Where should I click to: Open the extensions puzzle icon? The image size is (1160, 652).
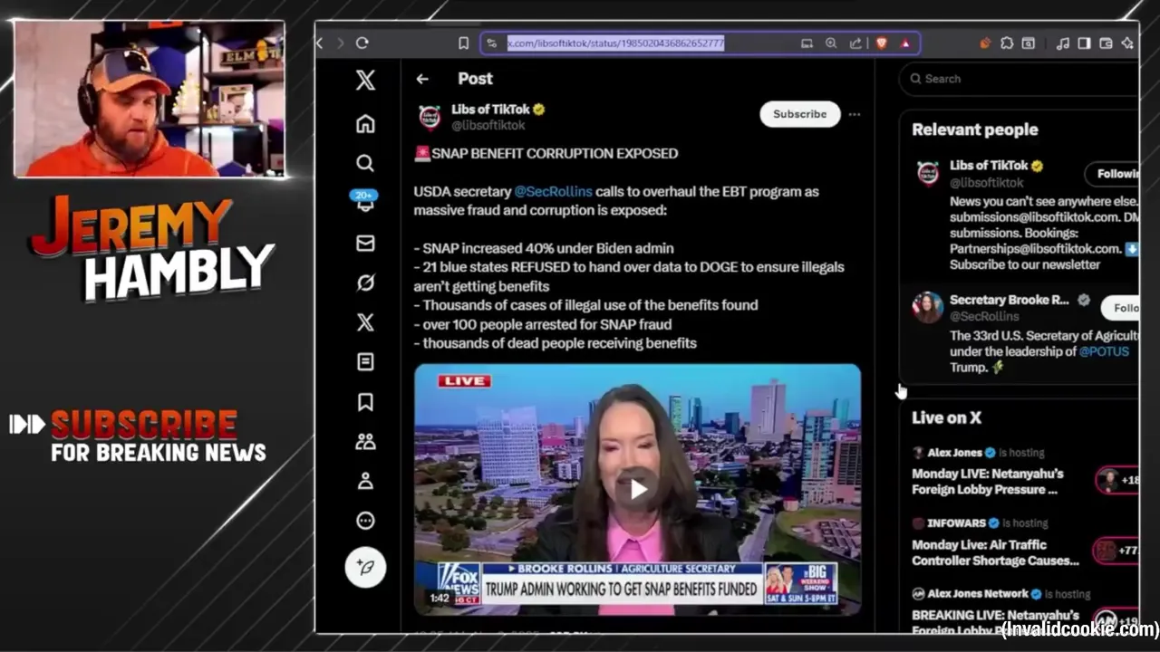[x=1007, y=43]
